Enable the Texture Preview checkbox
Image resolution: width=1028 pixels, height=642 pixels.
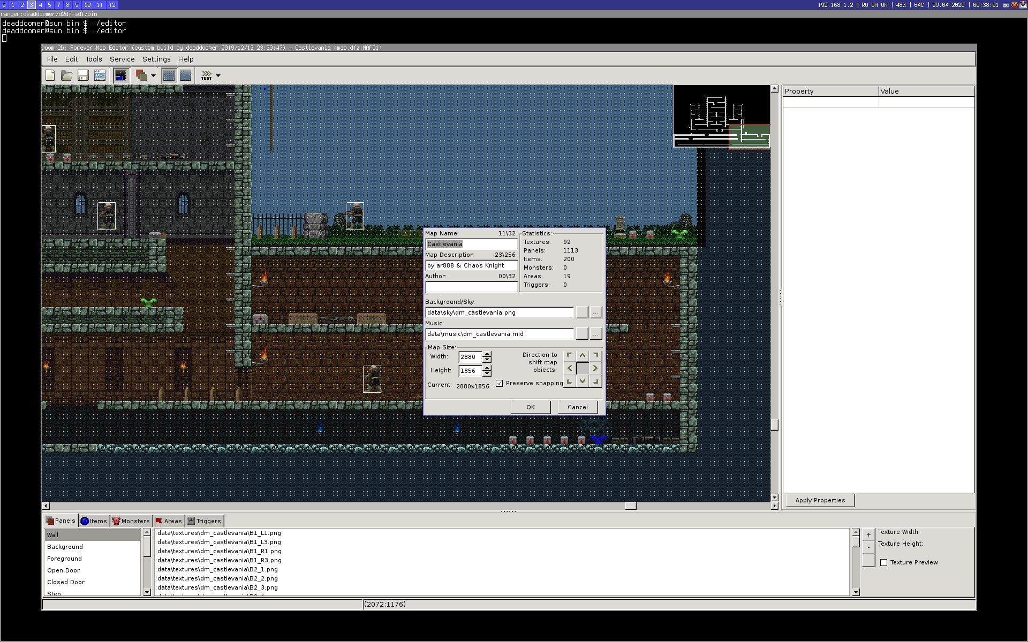point(884,562)
